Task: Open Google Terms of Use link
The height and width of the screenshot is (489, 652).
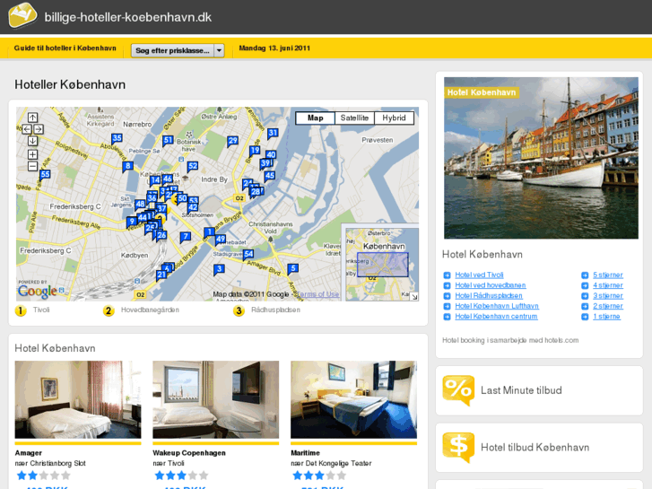Action: 317,294
